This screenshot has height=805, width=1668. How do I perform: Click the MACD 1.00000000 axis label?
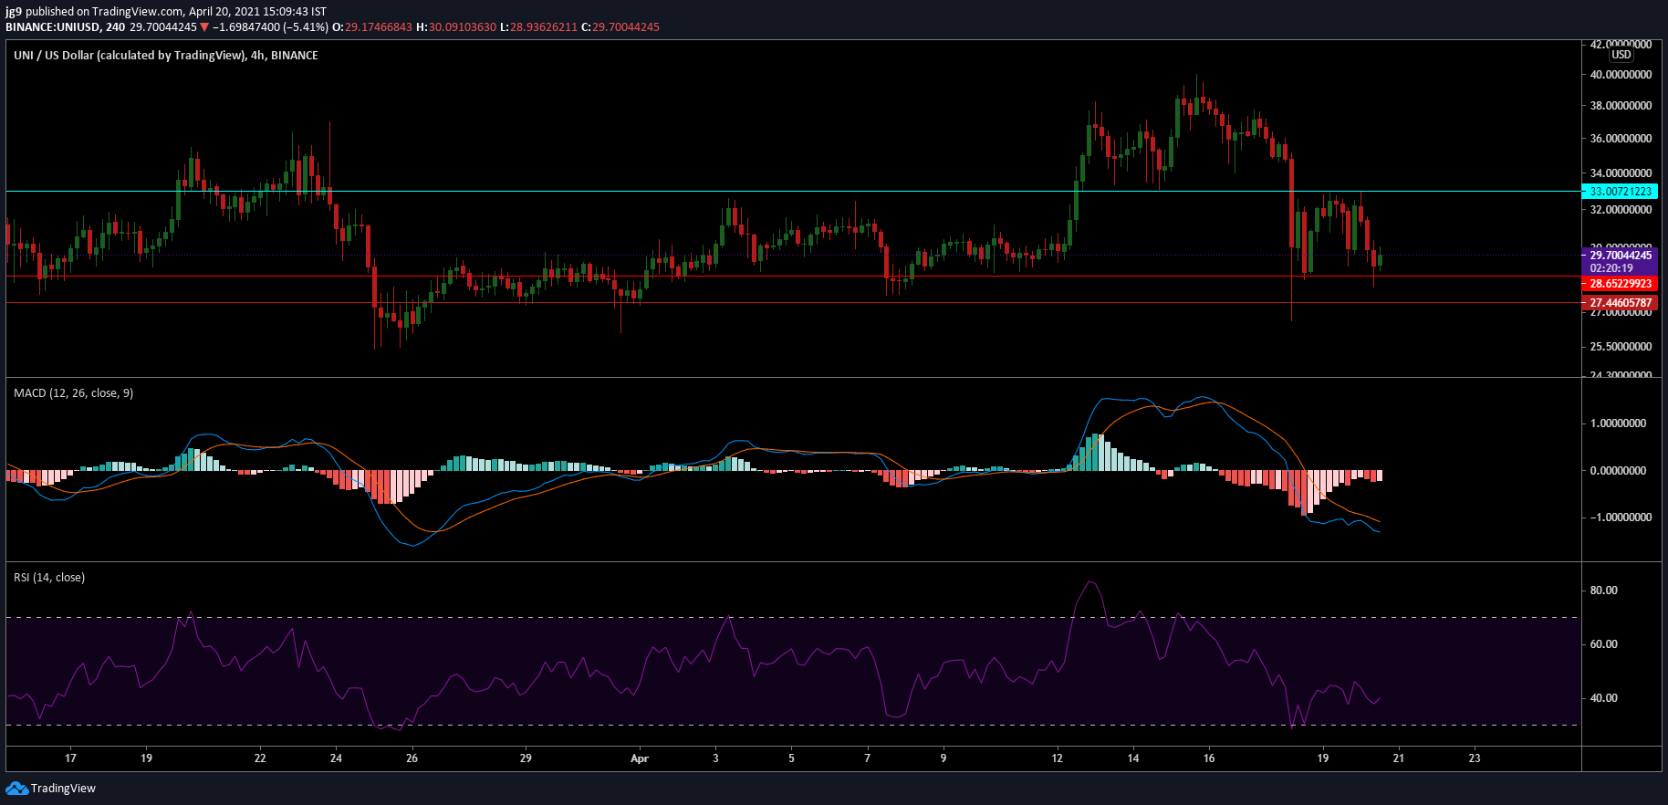coord(1618,423)
